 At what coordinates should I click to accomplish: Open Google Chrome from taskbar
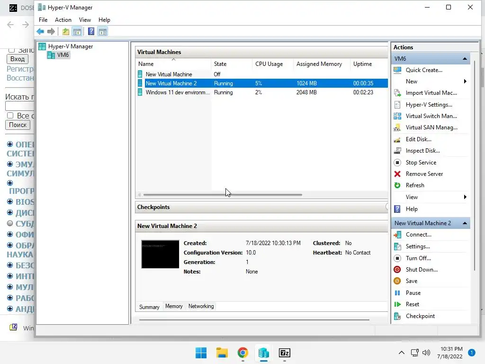click(243, 353)
